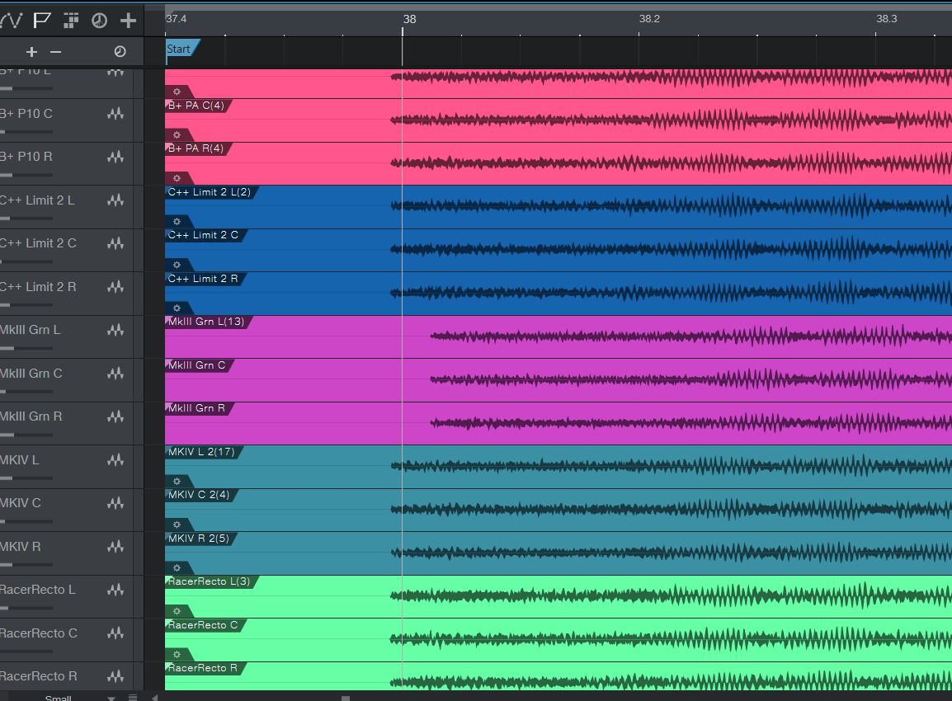Image resolution: width=952 pixels, height=701 pixels.
Task: Select the MkIII Grn R clip label
Action: point(196,408)
